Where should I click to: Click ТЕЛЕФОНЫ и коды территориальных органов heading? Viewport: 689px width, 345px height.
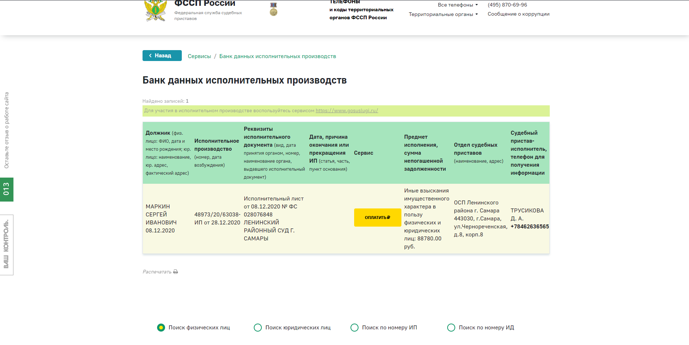point(361,9)
